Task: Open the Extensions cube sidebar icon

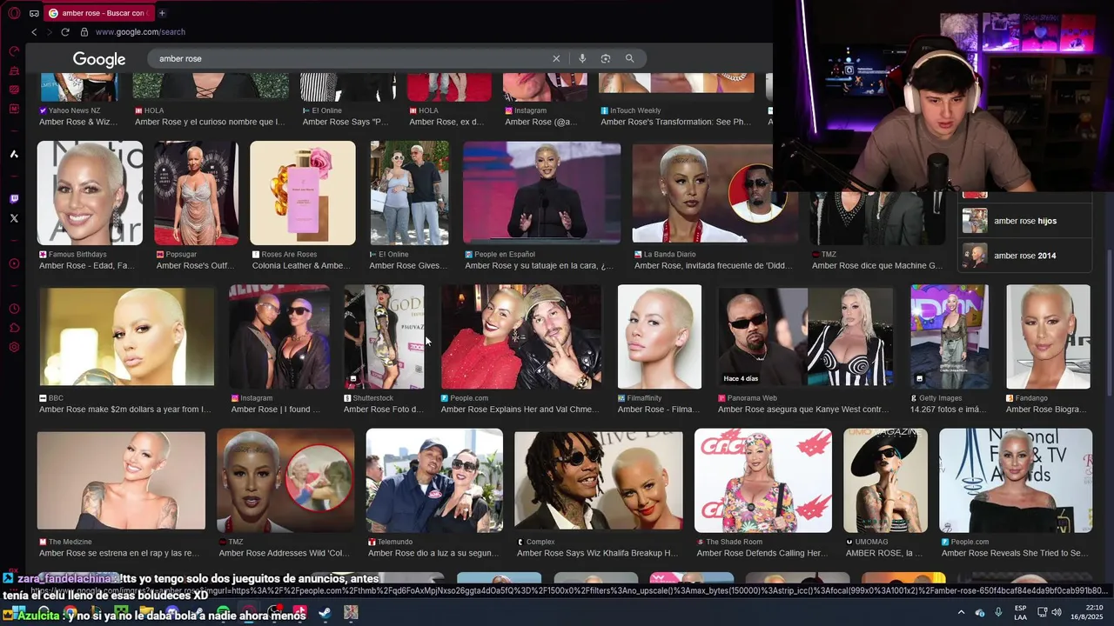Action: coord(14,328)
